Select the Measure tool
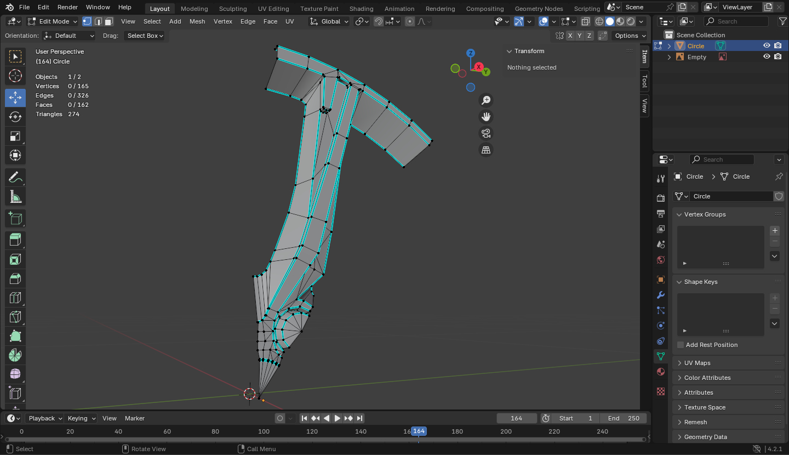Viewport: 789px width, 455px height. tap(15, 197)
